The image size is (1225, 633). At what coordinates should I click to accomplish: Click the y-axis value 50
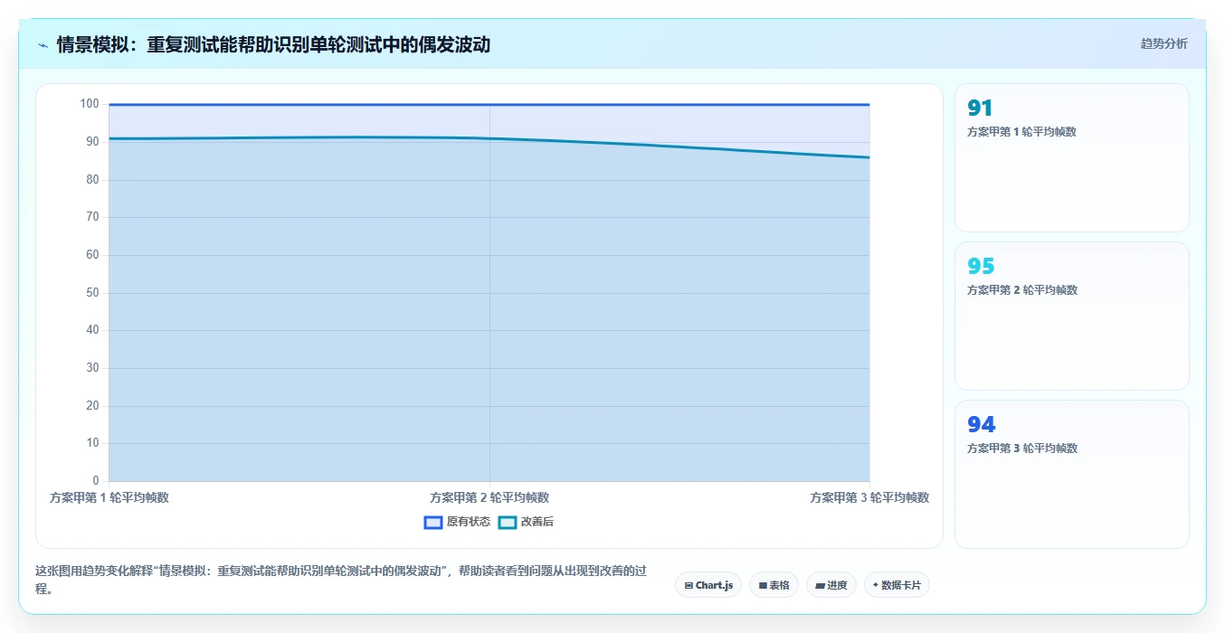[x=93, y=293]
